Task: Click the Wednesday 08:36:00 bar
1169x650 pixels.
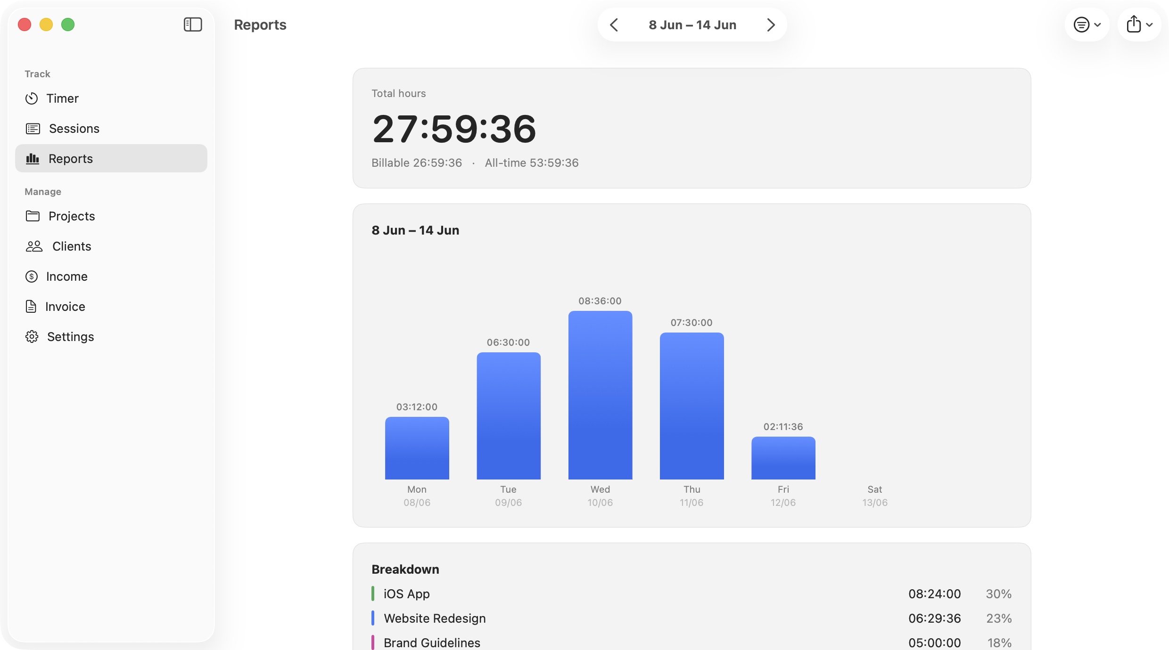Action: pos(600,395)
